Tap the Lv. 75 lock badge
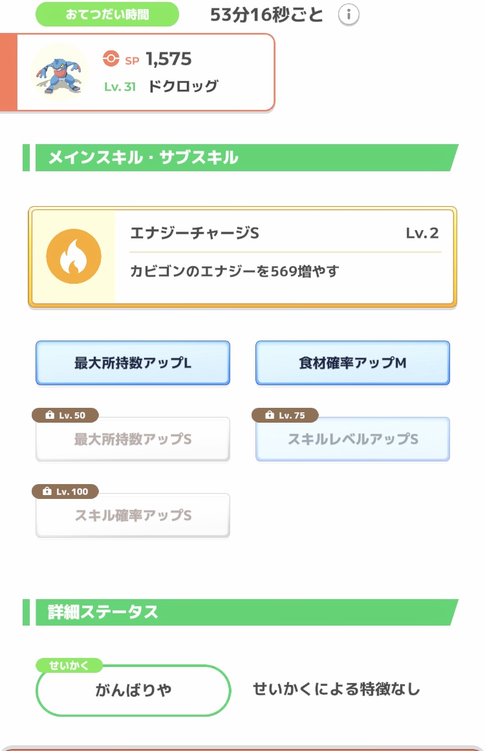Viewport: 485px width, 751px height. [x=285, y=416]
